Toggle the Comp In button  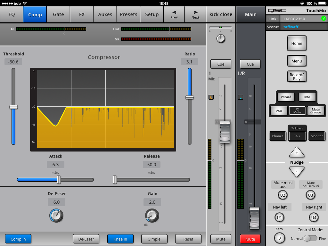pyautogui.click(x=18, y=239)
